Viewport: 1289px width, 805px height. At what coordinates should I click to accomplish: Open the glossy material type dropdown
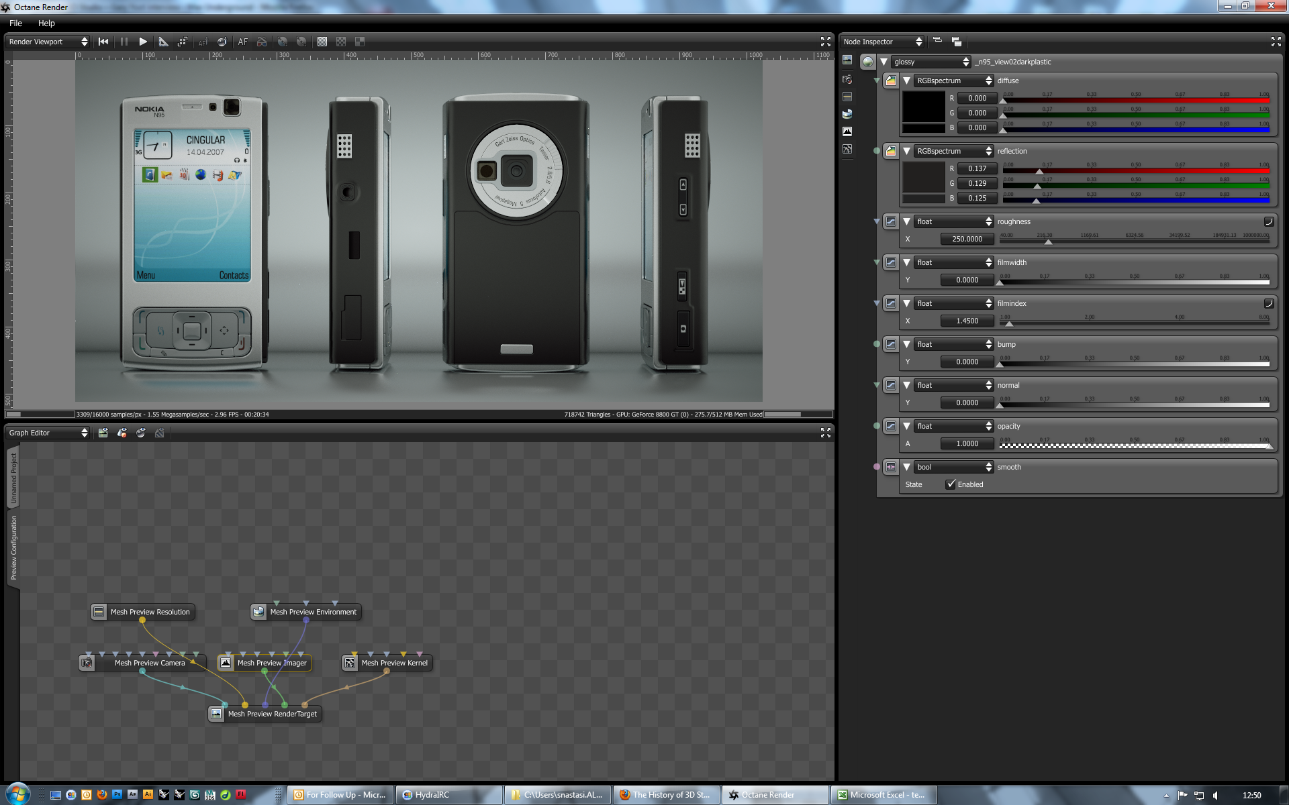931,62
